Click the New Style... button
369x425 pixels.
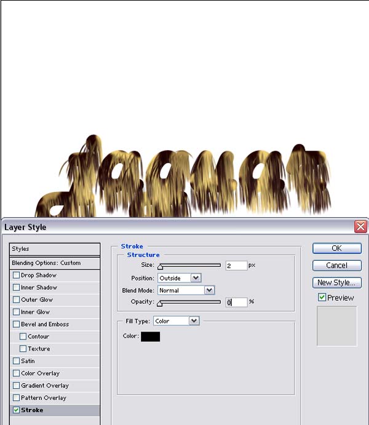[x=337, y=283]
